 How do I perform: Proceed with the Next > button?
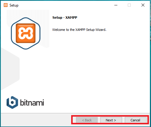click(111, 120)
